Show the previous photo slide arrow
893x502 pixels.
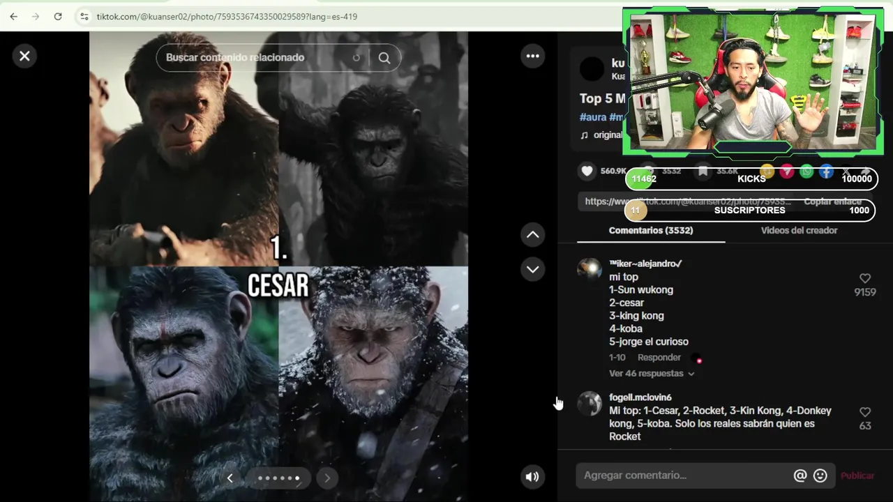click(230, 478)
